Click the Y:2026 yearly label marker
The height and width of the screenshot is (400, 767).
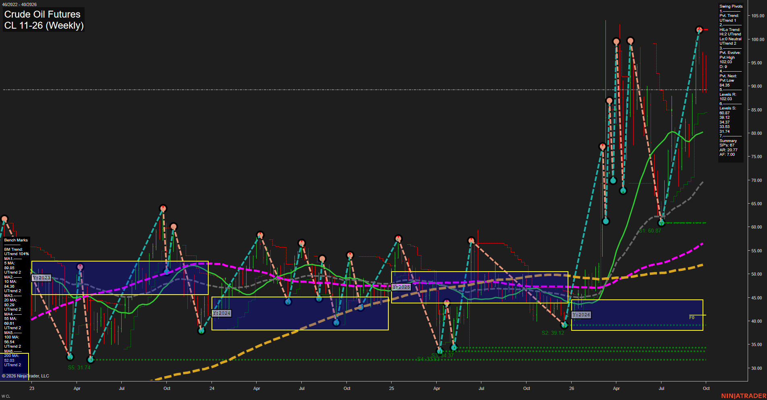(x=581, y=315)
